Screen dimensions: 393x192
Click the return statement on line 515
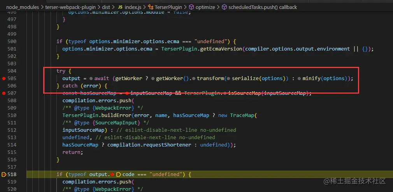pyautogui.click(x=72, y=152)
